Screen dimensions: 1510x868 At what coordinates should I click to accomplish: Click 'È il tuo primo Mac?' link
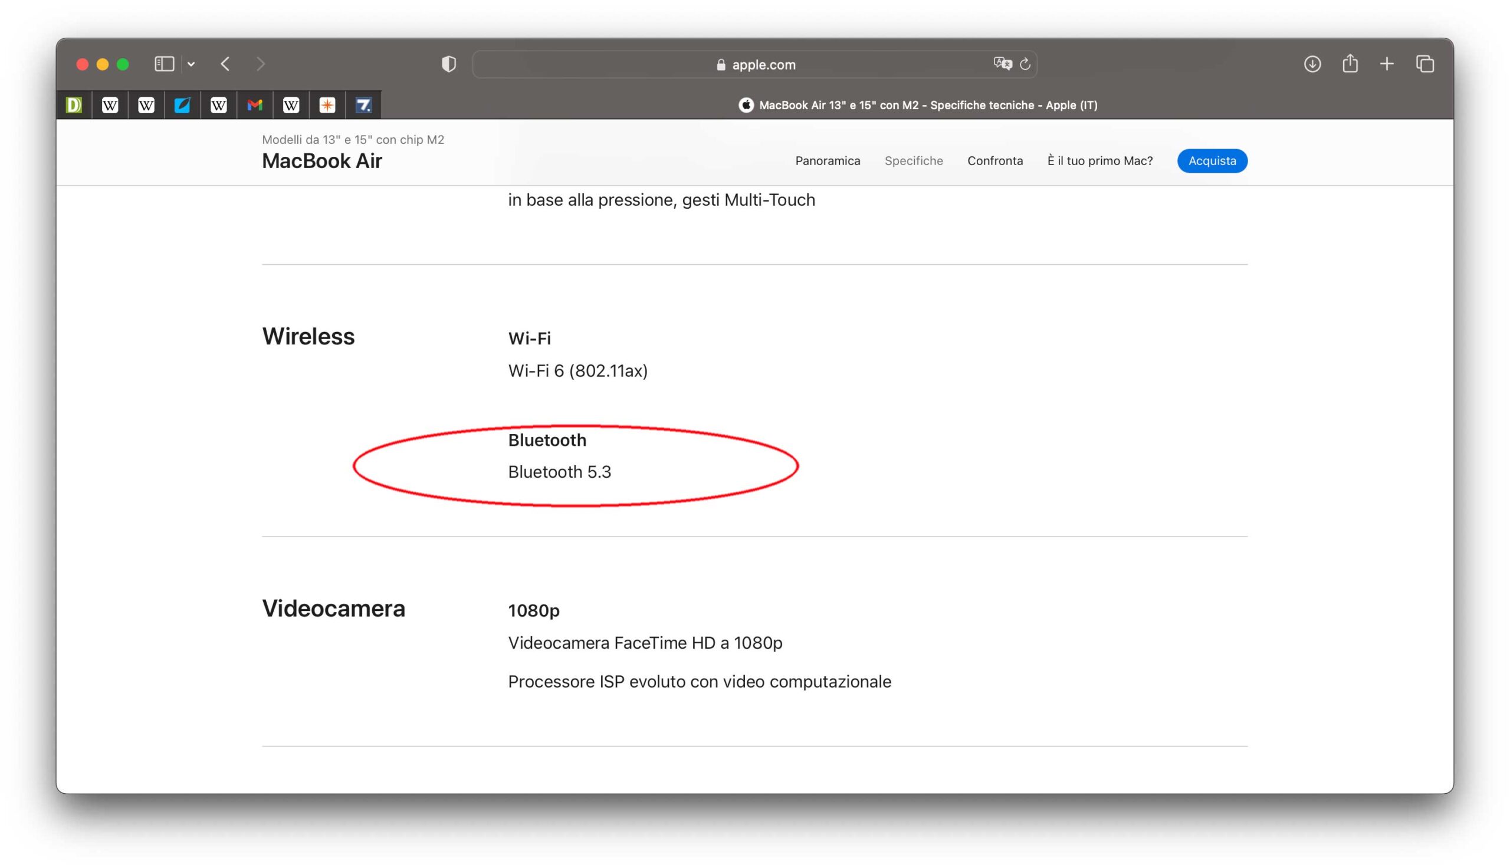point(1100,161)
